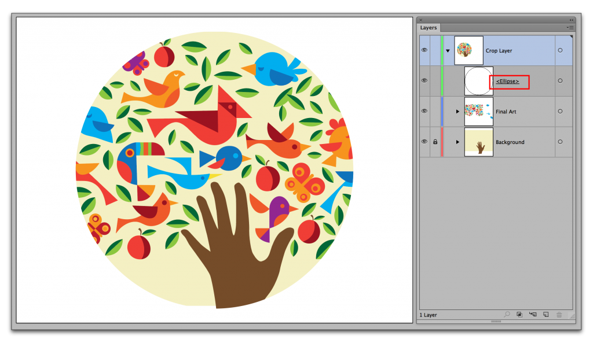The image size is (593, 343).
Task: Click the Make New Sublayer icon
Action: coord(533,315)
